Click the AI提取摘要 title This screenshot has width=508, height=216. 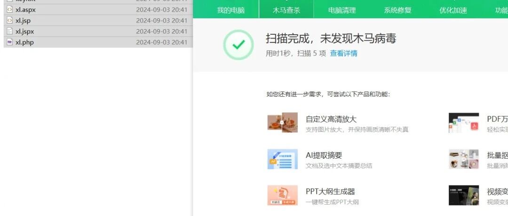(324, 155)
